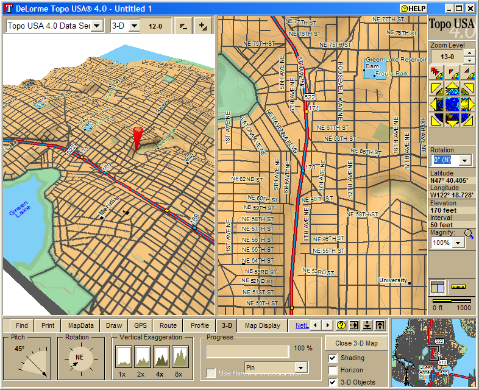This screenshot has width=479, height=390.
Task: Click the yellow question mark help icon
Action: point(341,325)
